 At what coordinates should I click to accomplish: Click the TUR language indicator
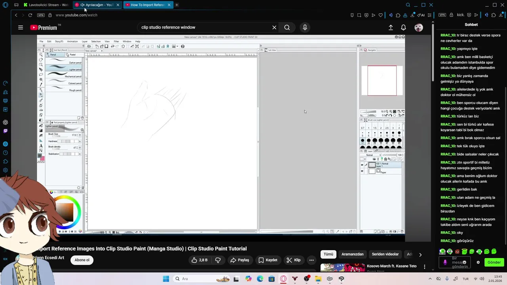tap(465, 279)
